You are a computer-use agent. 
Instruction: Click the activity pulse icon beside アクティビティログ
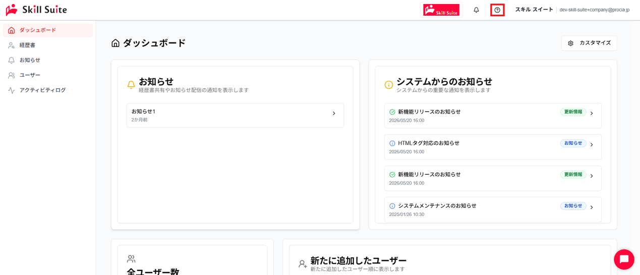pos(11,90)
